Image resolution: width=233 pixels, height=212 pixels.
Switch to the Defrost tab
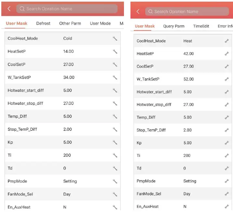(43, 23)
